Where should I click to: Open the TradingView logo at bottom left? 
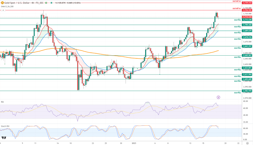tap(4, 138)
